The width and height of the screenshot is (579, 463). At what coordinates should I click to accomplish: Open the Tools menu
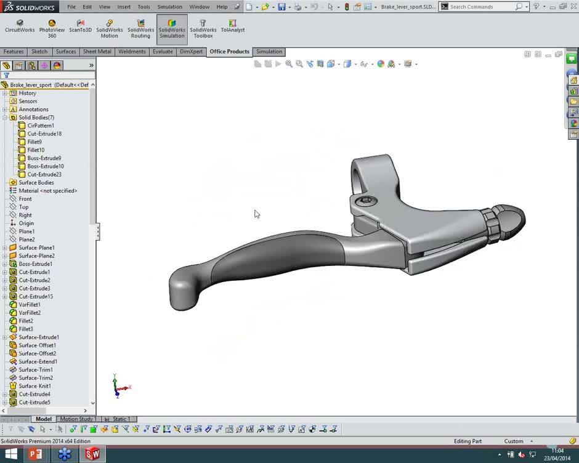click(144, 7)
